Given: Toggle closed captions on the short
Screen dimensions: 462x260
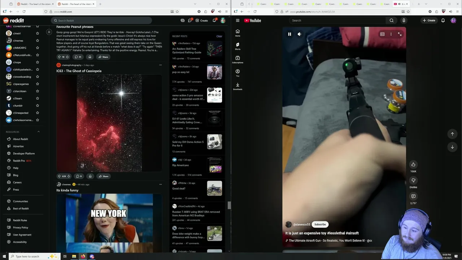Looking at the screenshot, I should [x=382, y=34].
